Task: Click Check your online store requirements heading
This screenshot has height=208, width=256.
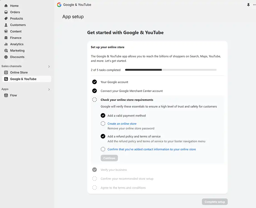Action: [x=127, y=100]
